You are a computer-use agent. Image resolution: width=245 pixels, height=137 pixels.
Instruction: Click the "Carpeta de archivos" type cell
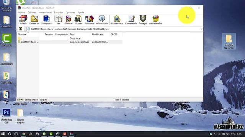(x=80, y=42)
